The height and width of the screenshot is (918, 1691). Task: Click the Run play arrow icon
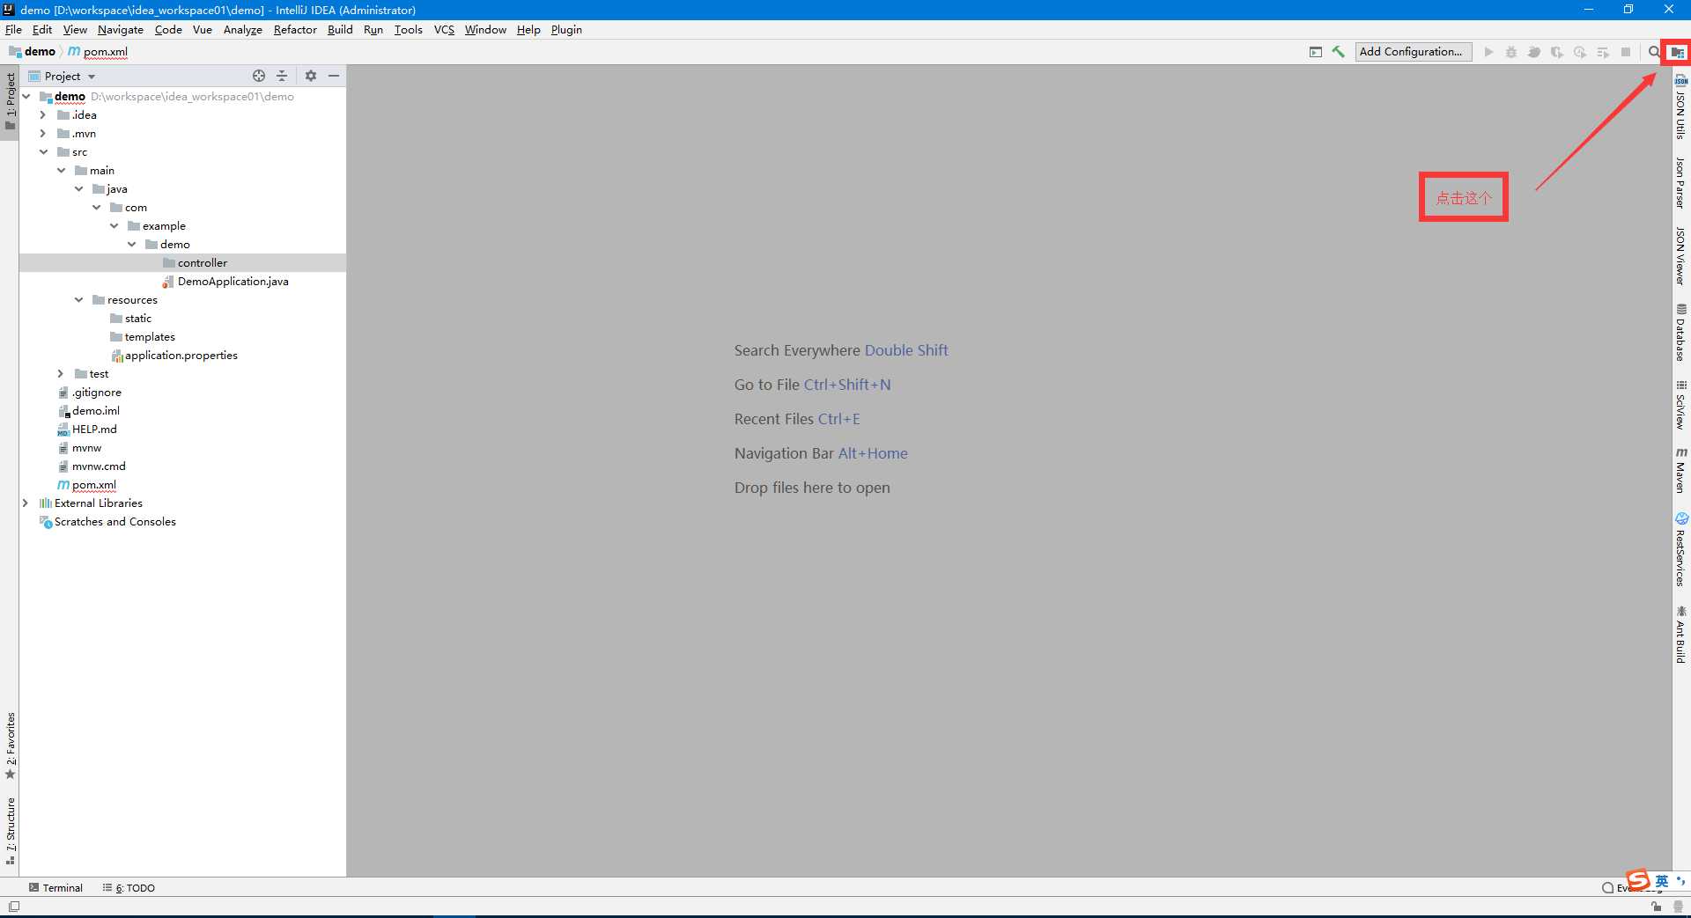click(1488, 52)
